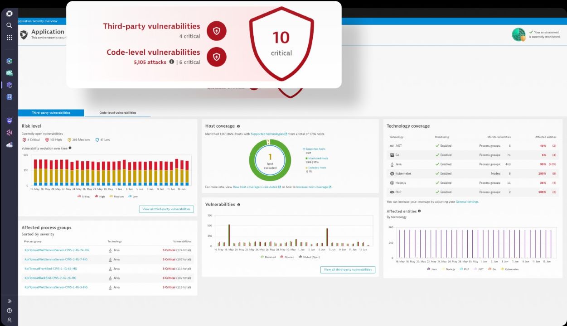The image size is (567, 326).
Task: Open Help via the question mark icon
Action: pos(9,311)
